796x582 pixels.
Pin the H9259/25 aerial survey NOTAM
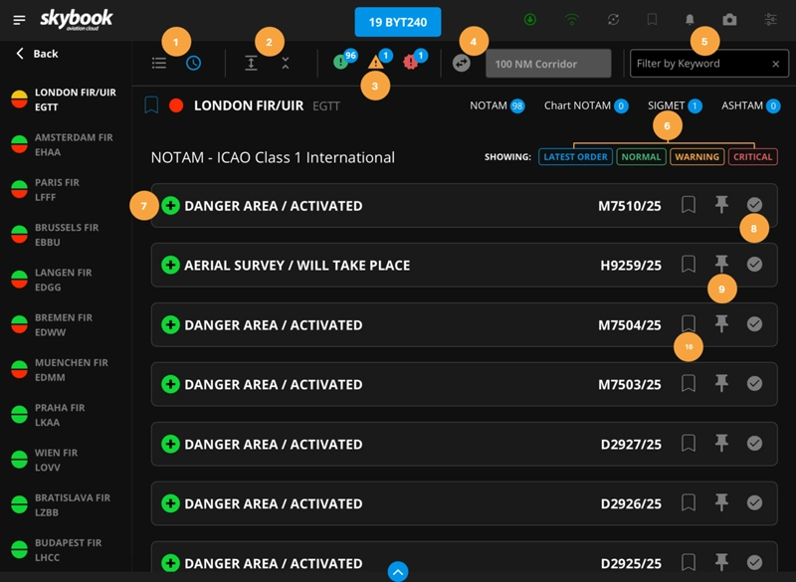(x=722, y=265)
